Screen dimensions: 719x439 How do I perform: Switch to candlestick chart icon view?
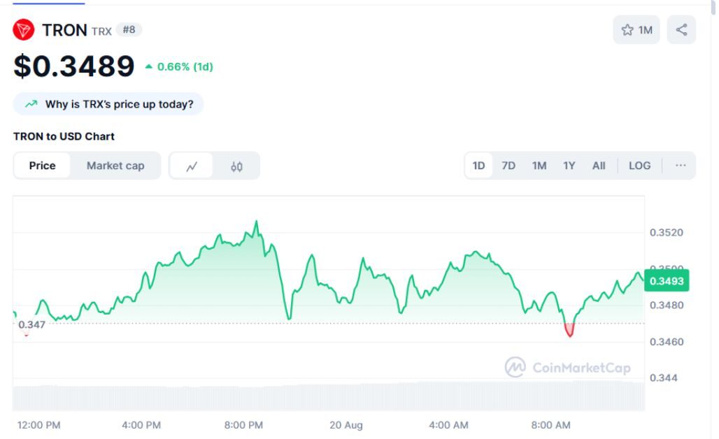click(236, 166)
